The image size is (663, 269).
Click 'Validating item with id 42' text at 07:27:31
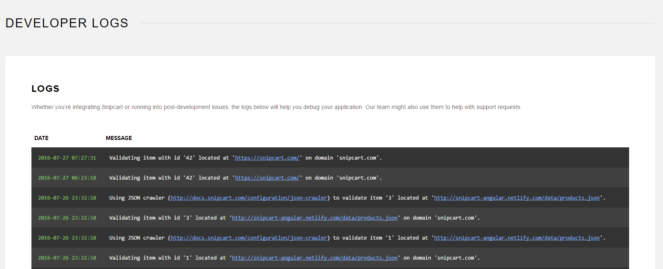151,158
